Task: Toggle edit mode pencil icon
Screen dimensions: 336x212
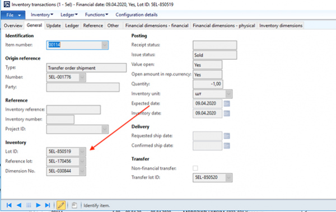Action: click(x=61, y=205)
